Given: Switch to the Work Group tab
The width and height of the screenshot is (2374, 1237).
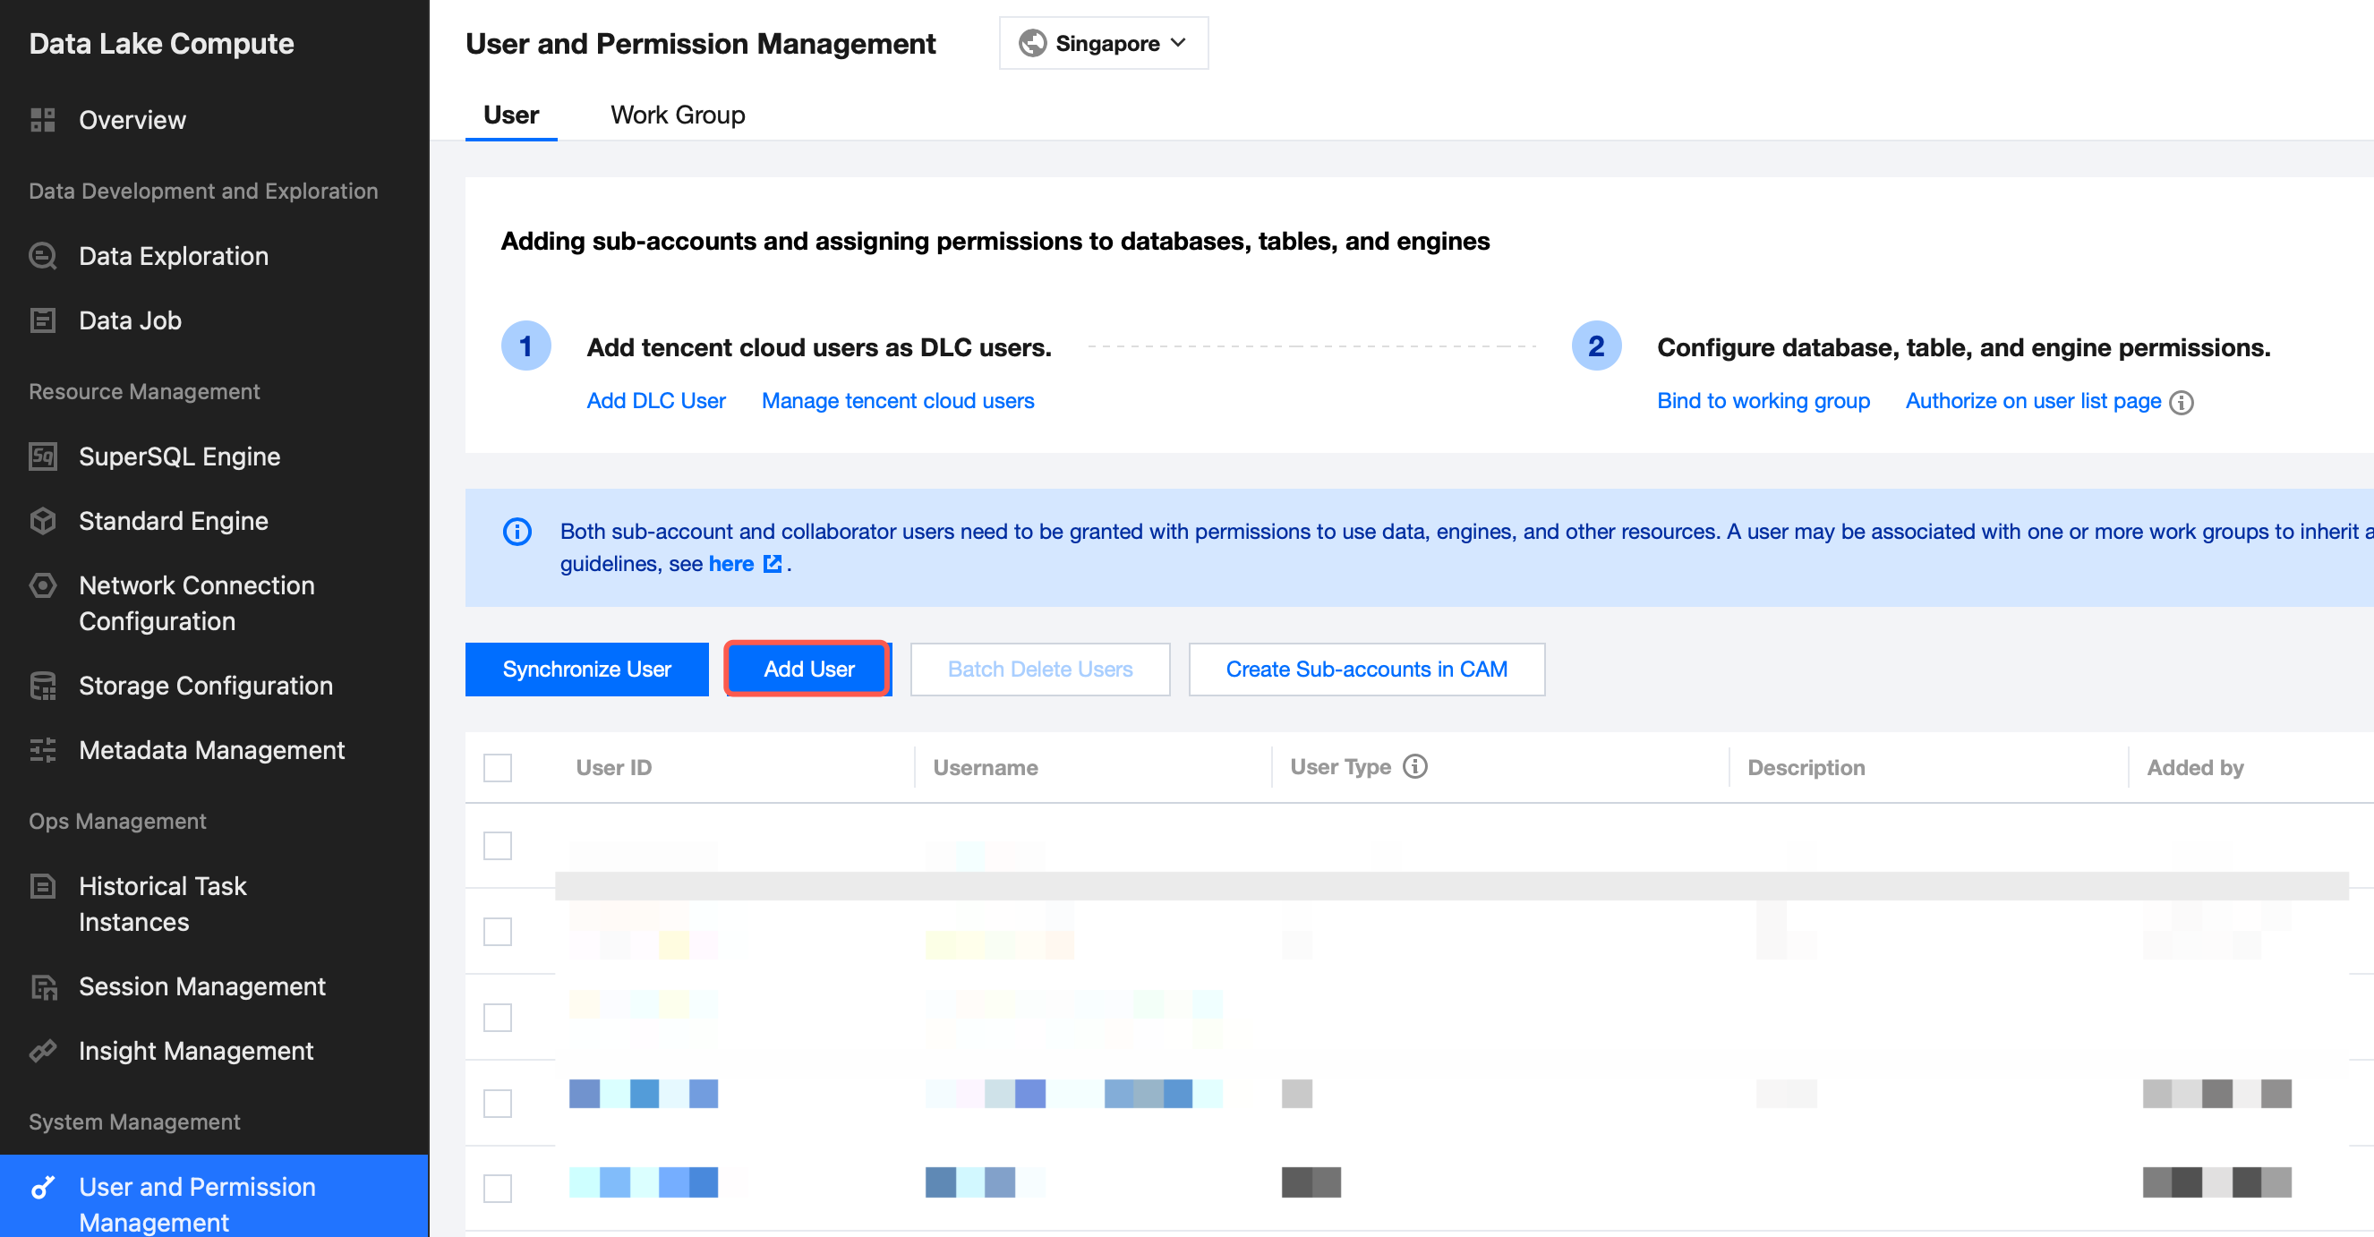Looking at the screenshot, I should pyautogui.click(x=678, y=115).
